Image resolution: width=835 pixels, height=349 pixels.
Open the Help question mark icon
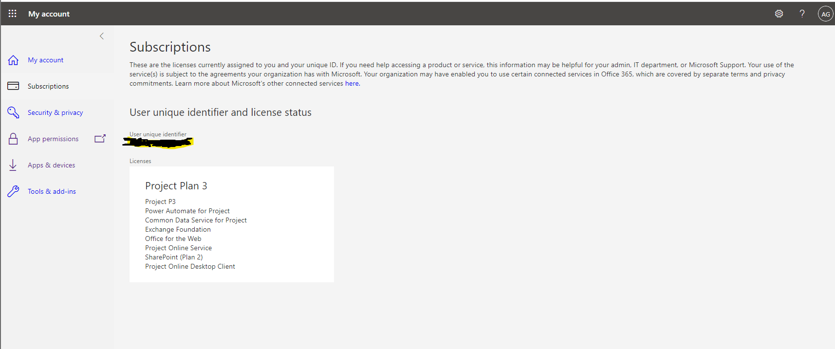pyautogui.click(x=802, y=14)
